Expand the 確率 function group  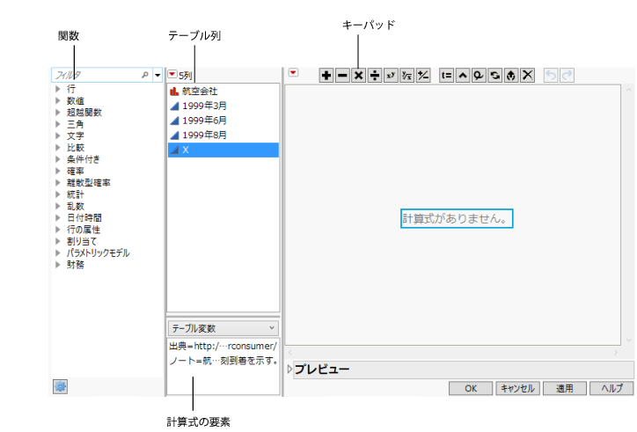[58, 171]
